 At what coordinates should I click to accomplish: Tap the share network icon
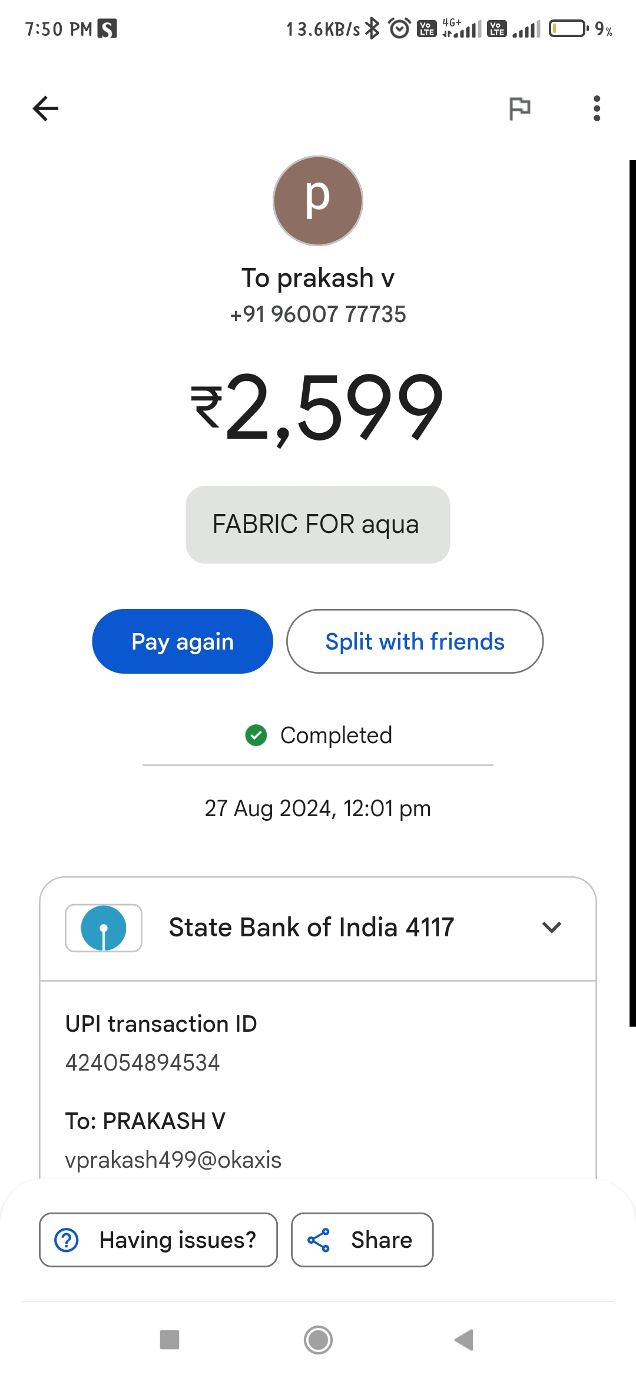click(319, 1240)
